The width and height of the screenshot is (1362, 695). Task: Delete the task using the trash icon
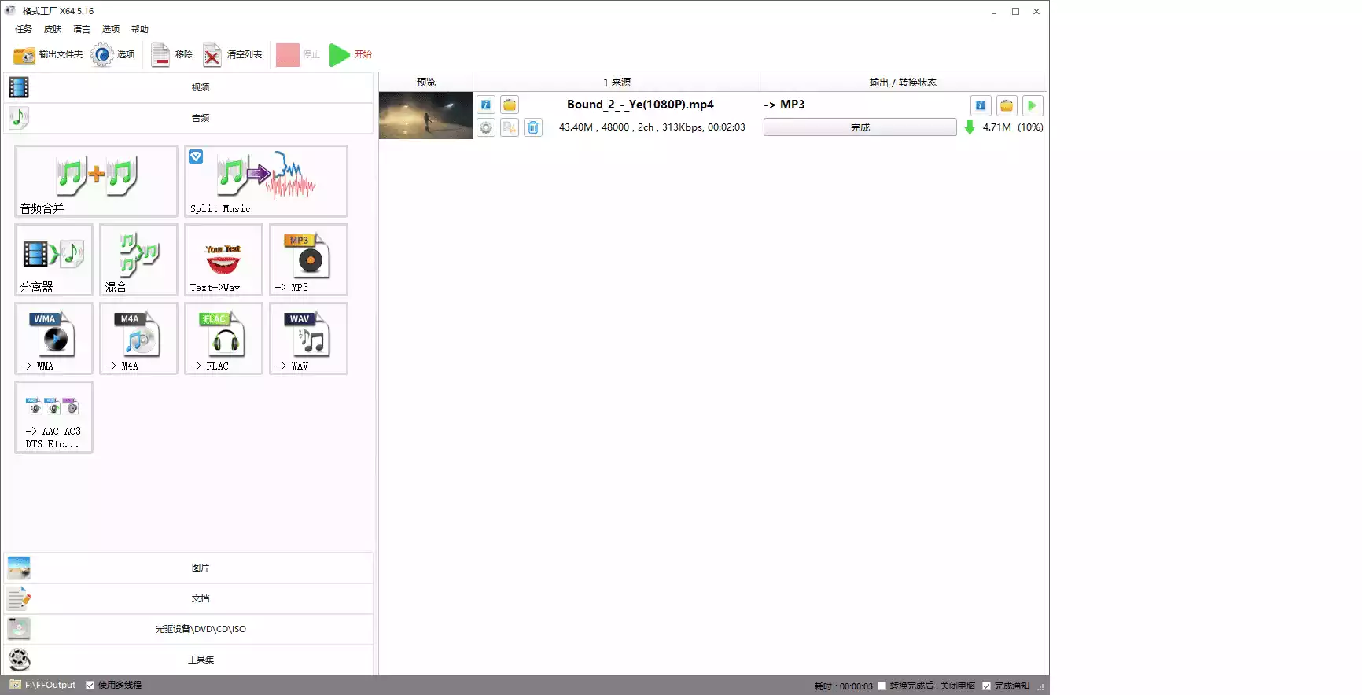[533, 127]
